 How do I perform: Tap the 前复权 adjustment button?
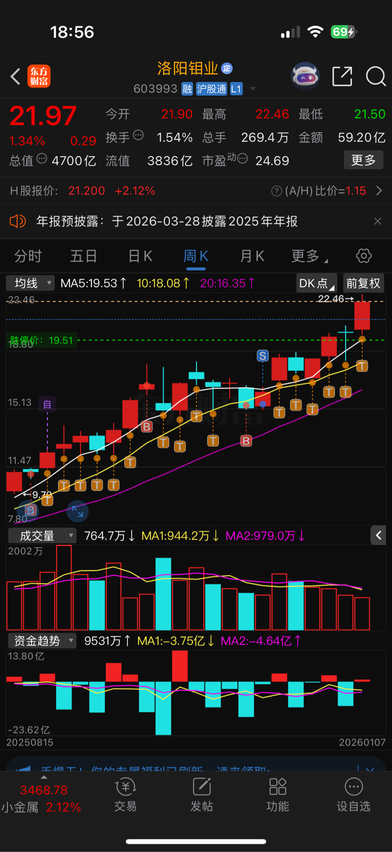click(x=363, y=283)
